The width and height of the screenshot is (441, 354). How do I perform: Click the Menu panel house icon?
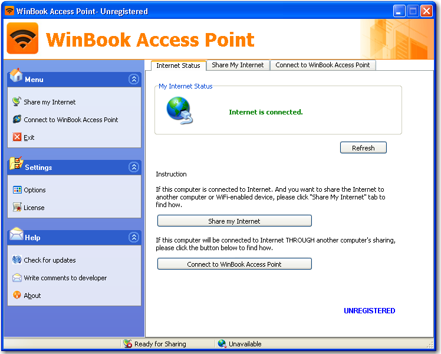(16, 75)
